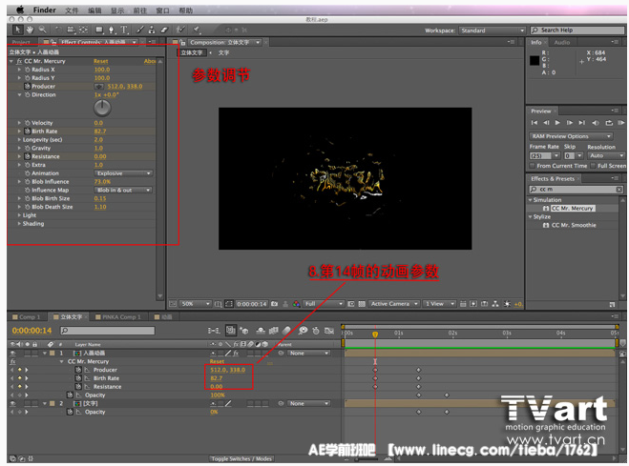The image size is (629, 466).
Task: Click the Info panel black color swatch
Action: click(x=535, y=60)
